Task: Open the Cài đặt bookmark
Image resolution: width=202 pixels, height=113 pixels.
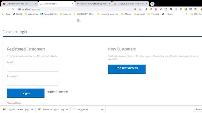Action: [x=17, y=14]
